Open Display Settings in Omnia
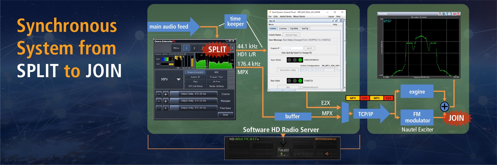497x165 pixels. [216, 86]
